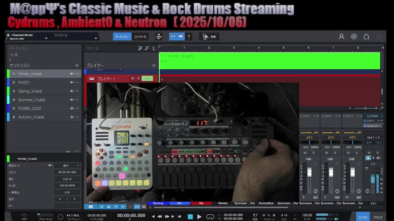Image resolution: width=394 pixels, height=221 pixels.
Task: Click the main output volume fader
Action: 373,179
